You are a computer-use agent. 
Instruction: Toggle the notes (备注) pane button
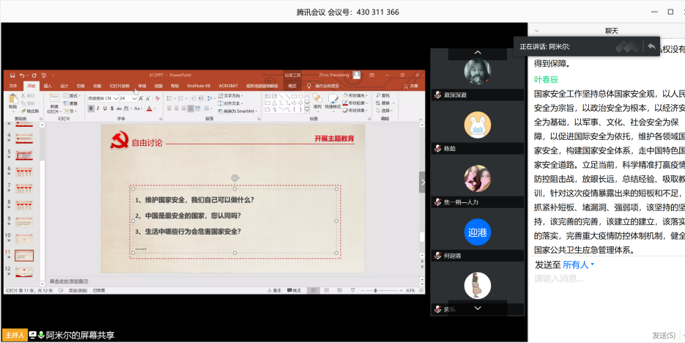pyautogui.click(x=274, y=290)
